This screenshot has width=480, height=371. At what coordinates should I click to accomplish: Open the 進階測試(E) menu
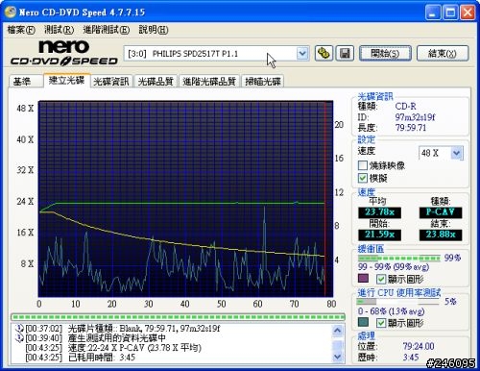pos(107,30)
